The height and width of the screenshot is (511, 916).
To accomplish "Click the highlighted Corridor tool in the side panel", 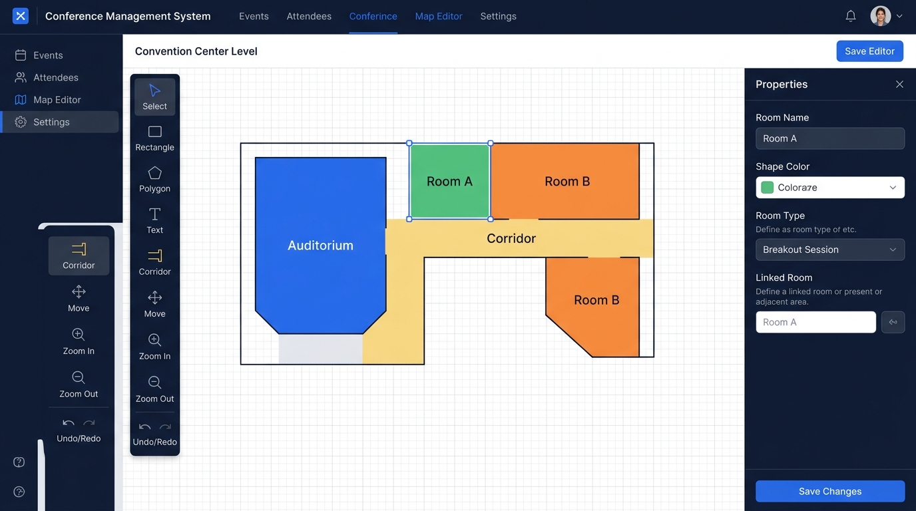I will pos(79,255).
